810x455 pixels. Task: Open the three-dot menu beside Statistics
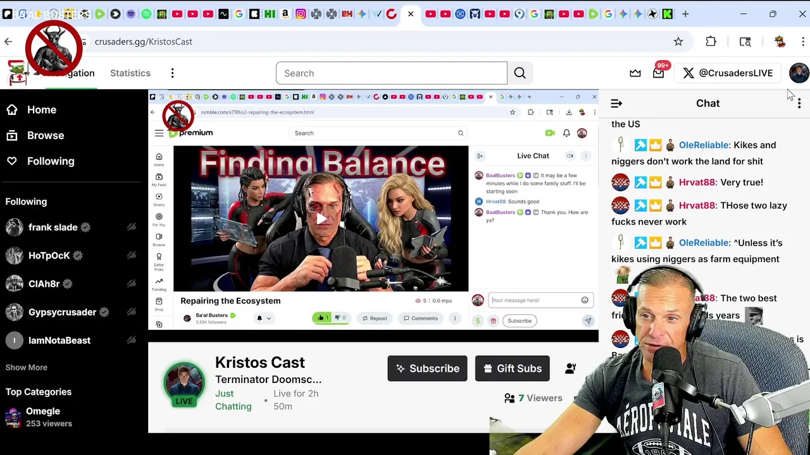(172, 73)
